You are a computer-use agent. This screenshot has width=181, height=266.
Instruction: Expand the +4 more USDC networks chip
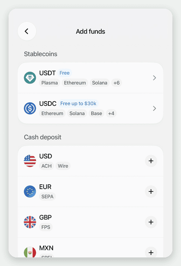(111, 113)
